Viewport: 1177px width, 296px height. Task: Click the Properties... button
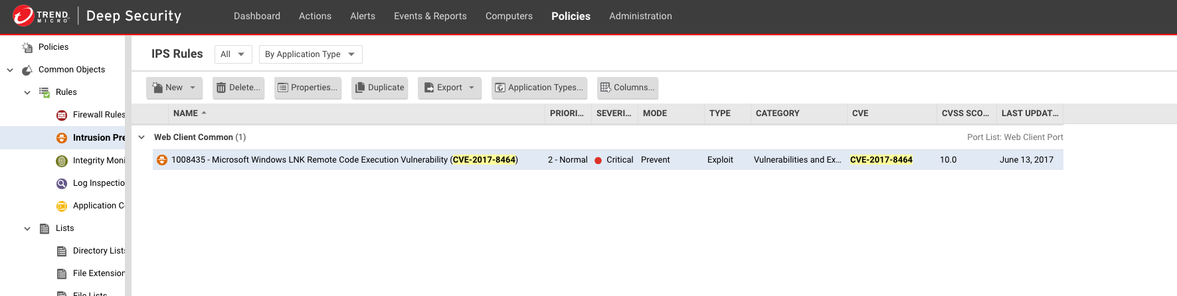[308, 88]
